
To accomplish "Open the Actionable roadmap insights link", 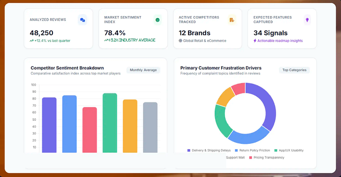I will [x=280, y=41].
